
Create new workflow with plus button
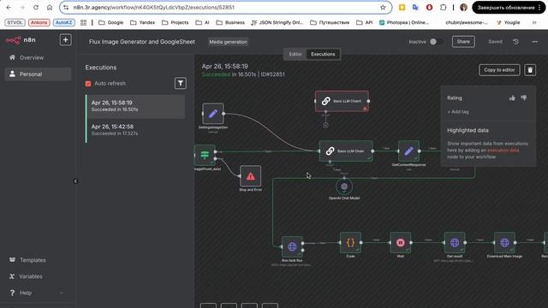tap(65, 40)
